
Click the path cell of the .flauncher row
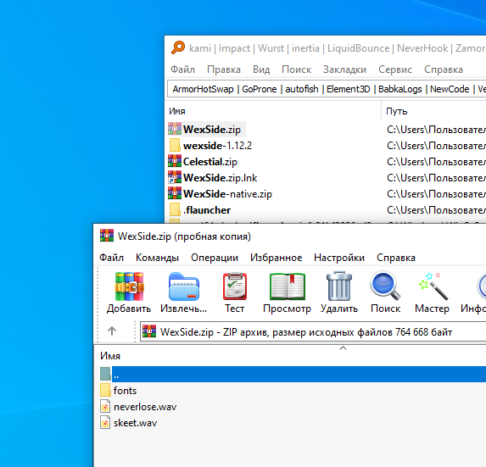436,210
